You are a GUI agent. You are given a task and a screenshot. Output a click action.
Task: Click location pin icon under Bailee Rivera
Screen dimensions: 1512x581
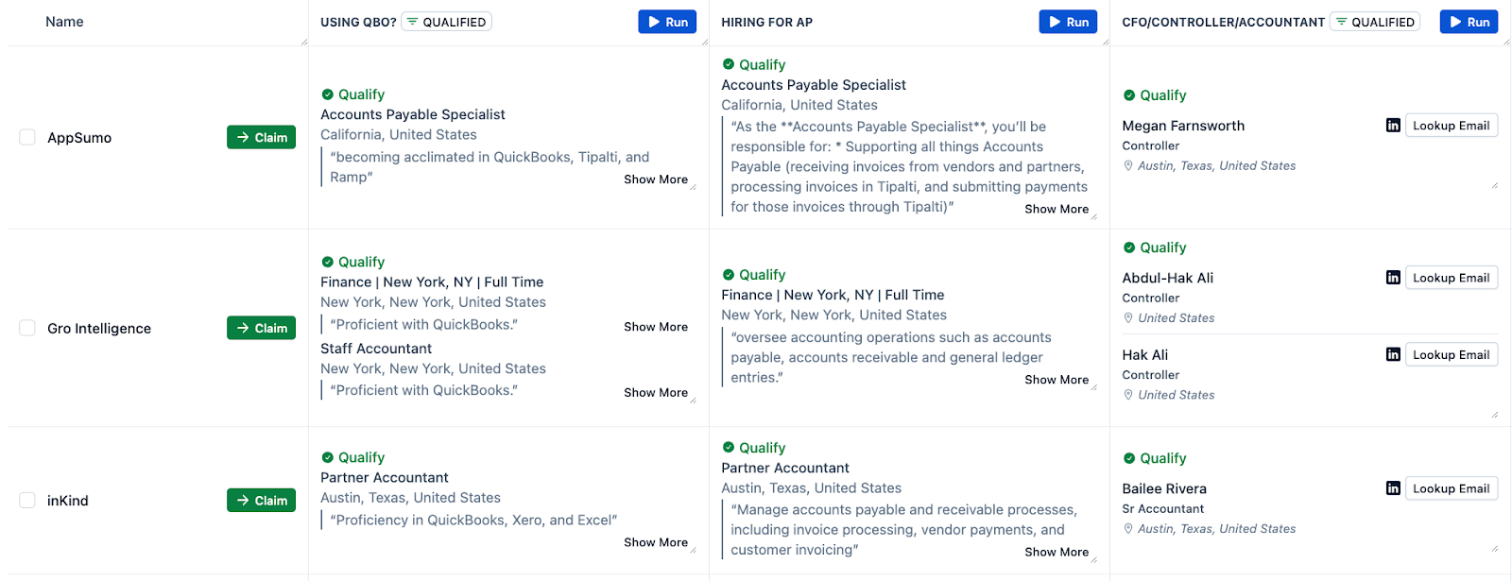pos(1128,529)
